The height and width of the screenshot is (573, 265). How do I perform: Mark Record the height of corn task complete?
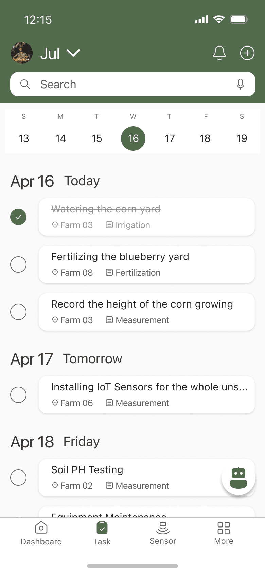(x=18, y=312)
